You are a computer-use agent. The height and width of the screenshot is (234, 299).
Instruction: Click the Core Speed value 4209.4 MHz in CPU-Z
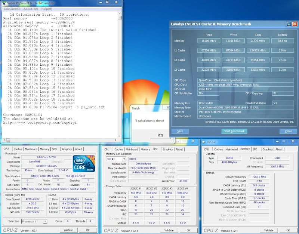click(33, 199)
